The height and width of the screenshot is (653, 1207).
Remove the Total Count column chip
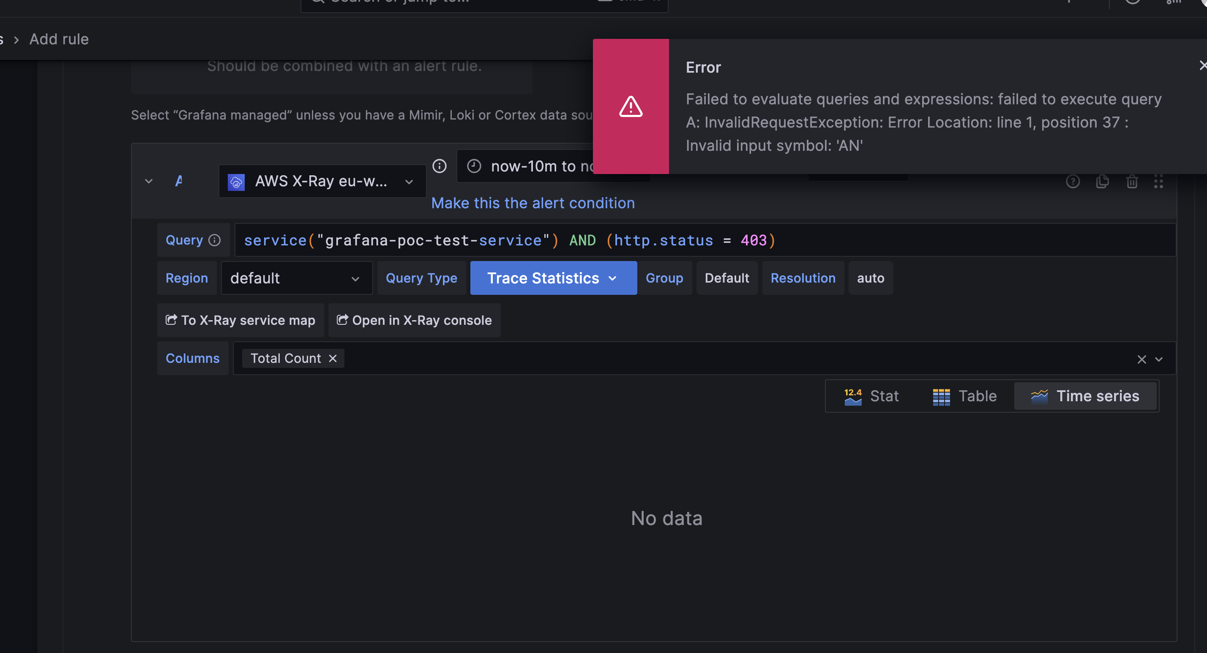[333, 358]
